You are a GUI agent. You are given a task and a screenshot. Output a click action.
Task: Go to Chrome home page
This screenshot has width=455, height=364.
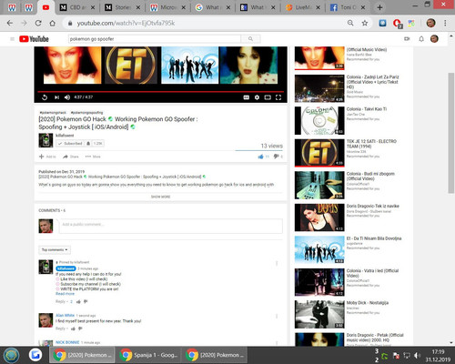point(52,23)
